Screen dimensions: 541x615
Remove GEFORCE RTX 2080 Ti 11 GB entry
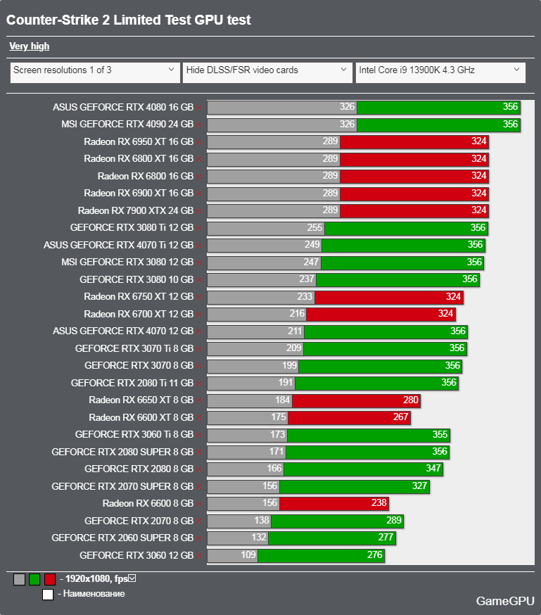point(199,383)
